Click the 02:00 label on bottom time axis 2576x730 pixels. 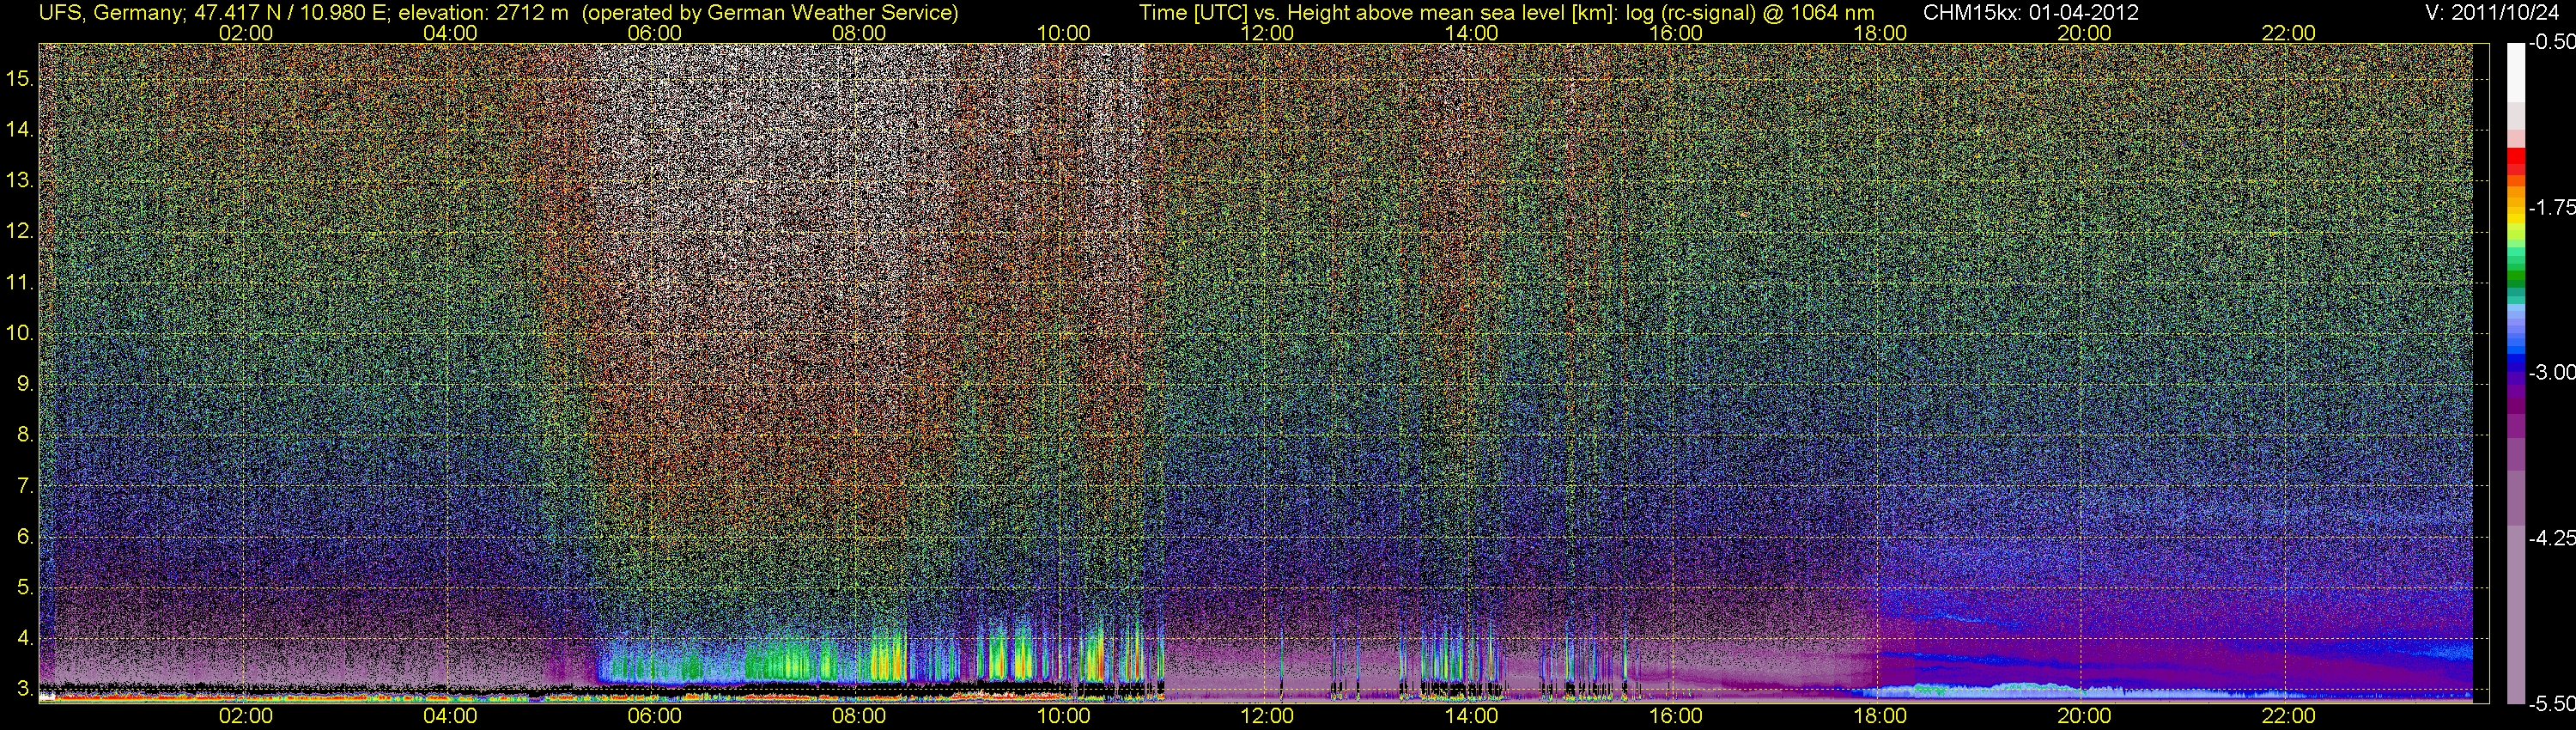(x=245, y=716)
